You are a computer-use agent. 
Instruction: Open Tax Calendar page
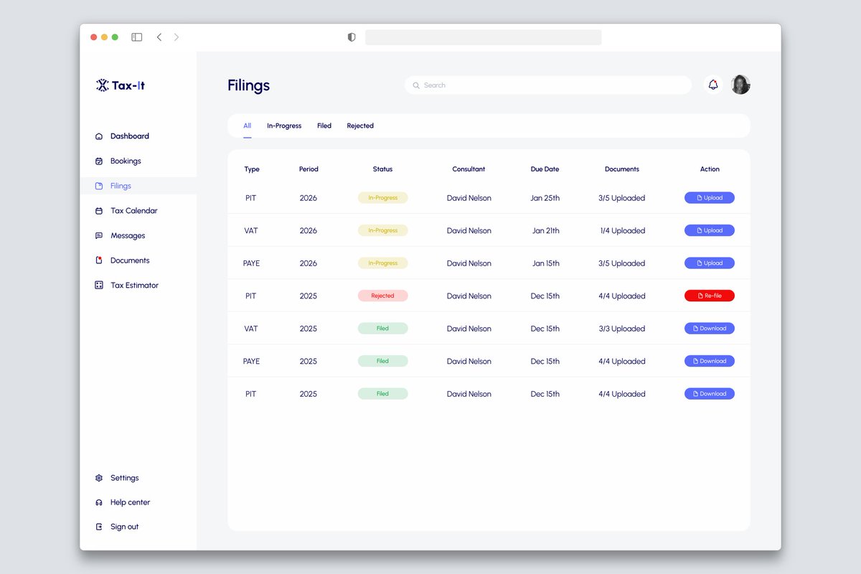(133, 211)
